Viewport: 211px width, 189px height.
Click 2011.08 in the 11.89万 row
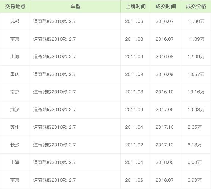pos(134,39)
